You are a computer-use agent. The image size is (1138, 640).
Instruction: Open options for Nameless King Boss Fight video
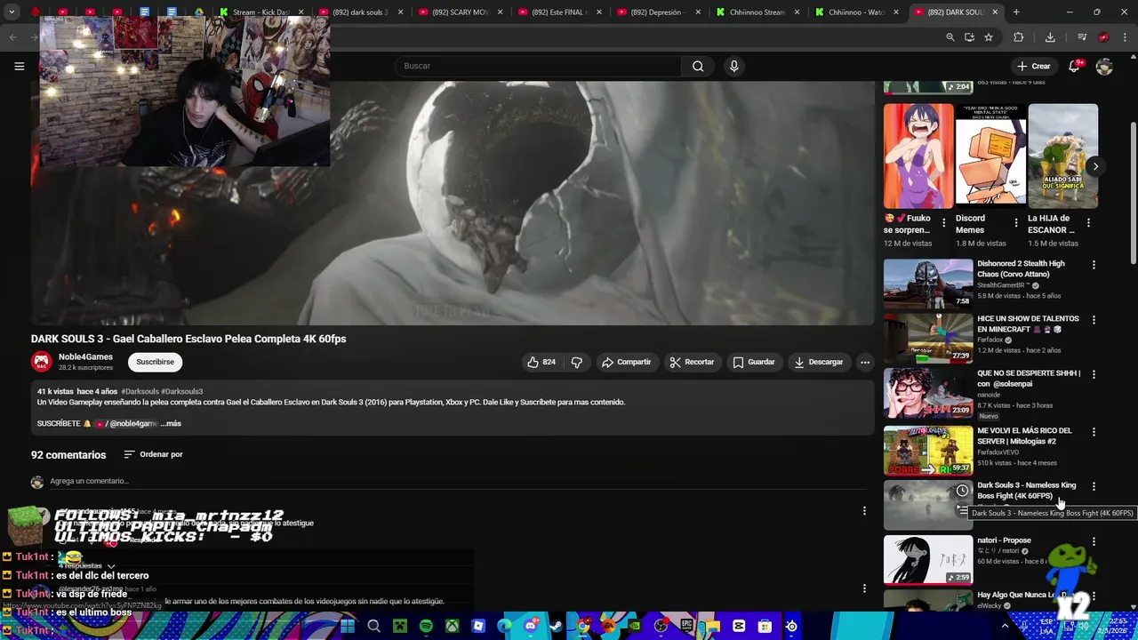click(x=1094, y=486)
